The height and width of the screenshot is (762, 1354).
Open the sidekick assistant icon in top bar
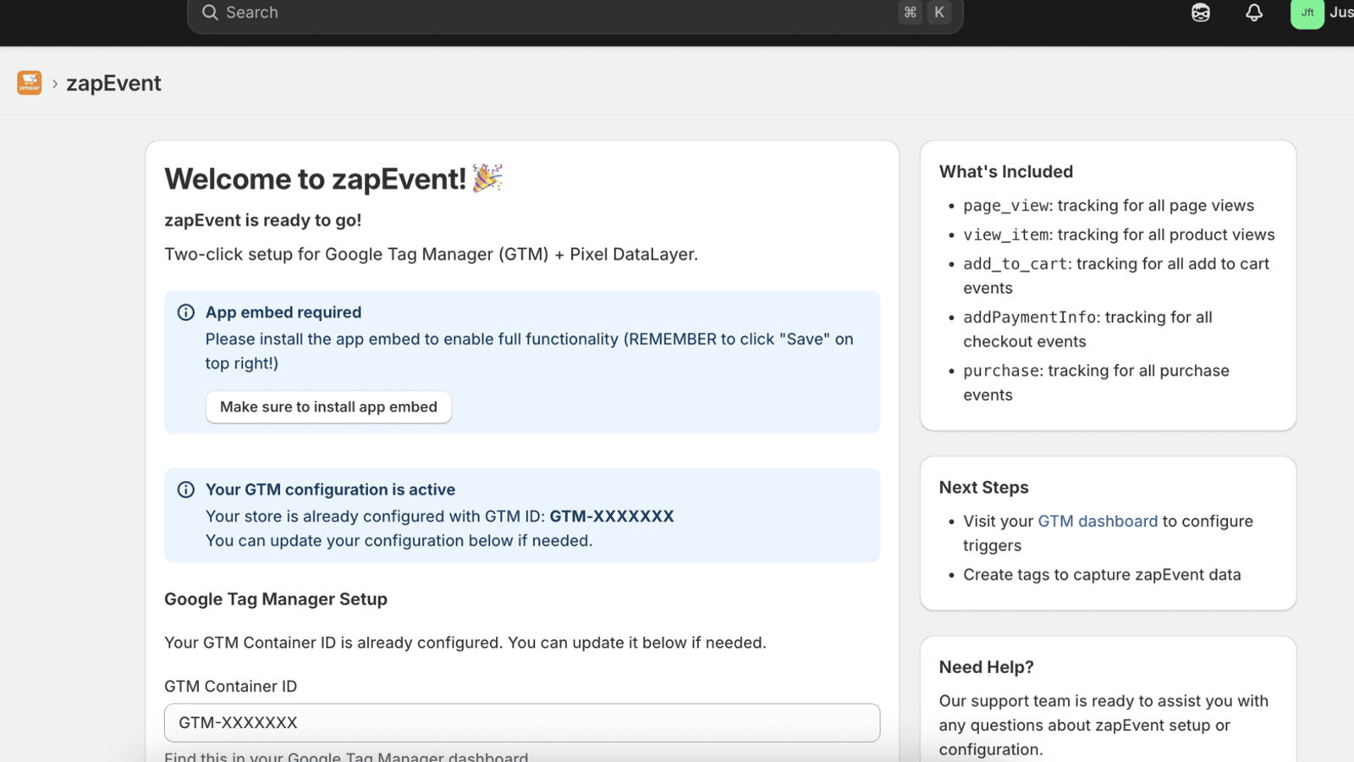pyautogui.click(x=1201, y=13)
